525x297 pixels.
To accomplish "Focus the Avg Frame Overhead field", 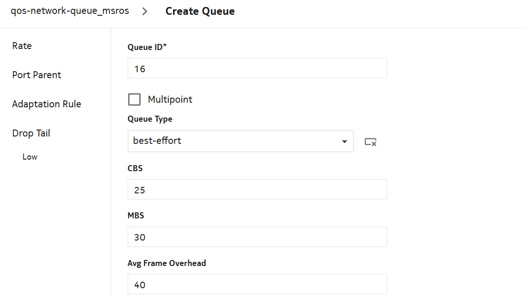I will (x=257, y=285).
